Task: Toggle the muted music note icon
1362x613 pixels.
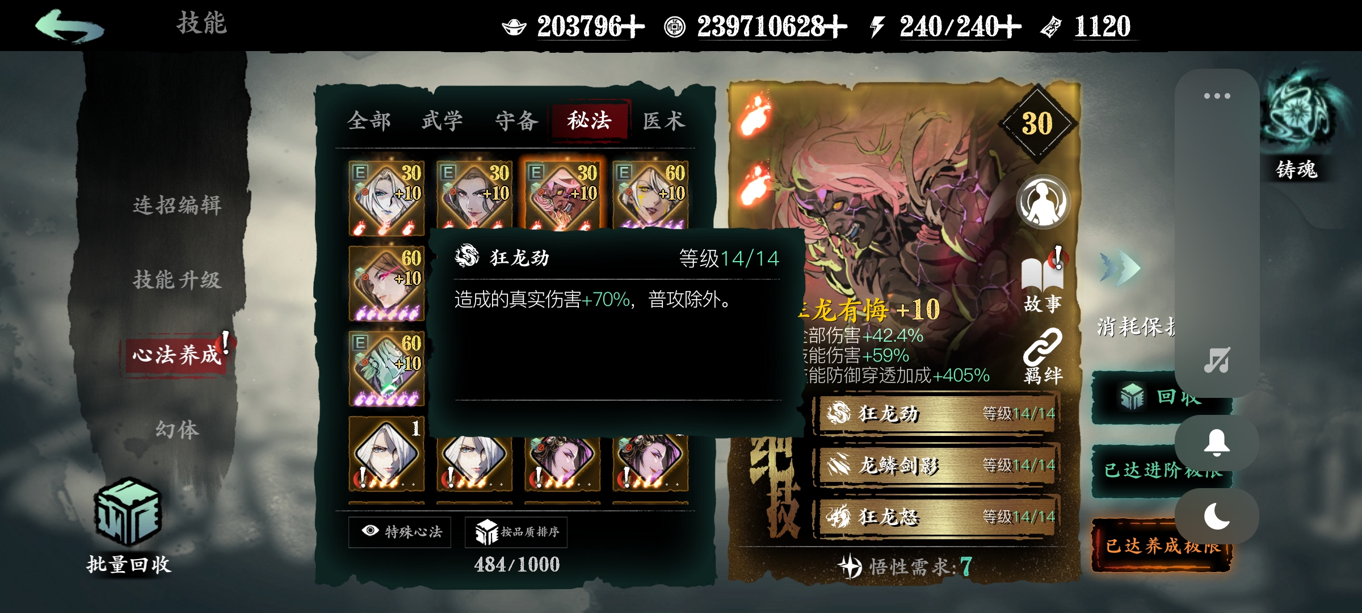Action: (1217, 360)
